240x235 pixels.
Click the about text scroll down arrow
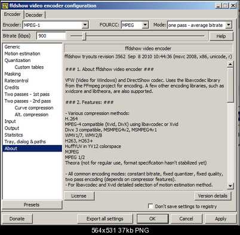(x=230, y=186)
